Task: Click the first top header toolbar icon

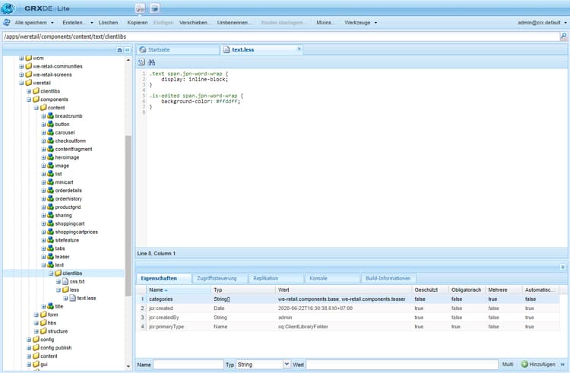Action: pyautogui.click(x=140, y=8)
